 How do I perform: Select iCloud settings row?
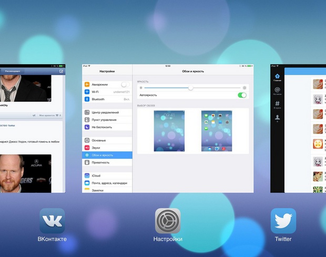tap(107, 176)
